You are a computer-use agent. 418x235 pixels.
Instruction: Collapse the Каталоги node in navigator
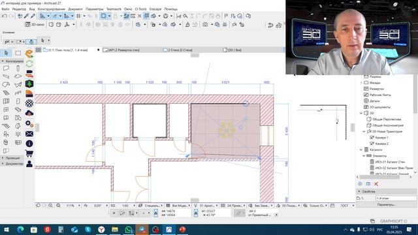pyautogui.click(x=361, y=149)
